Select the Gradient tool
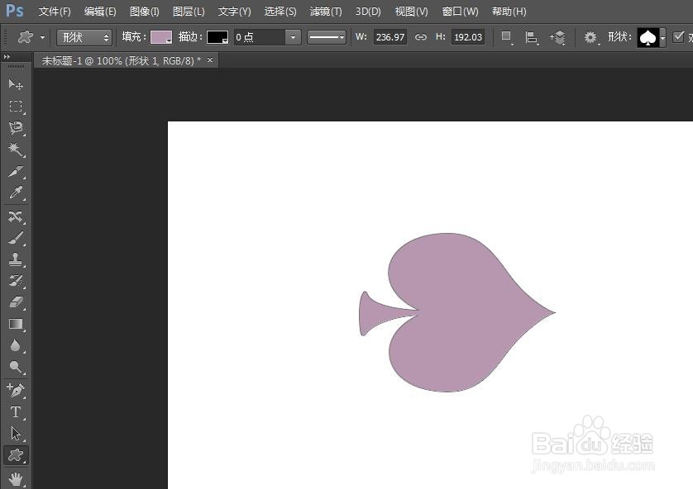This screenshot has height=489, width=693. [16, 324]
